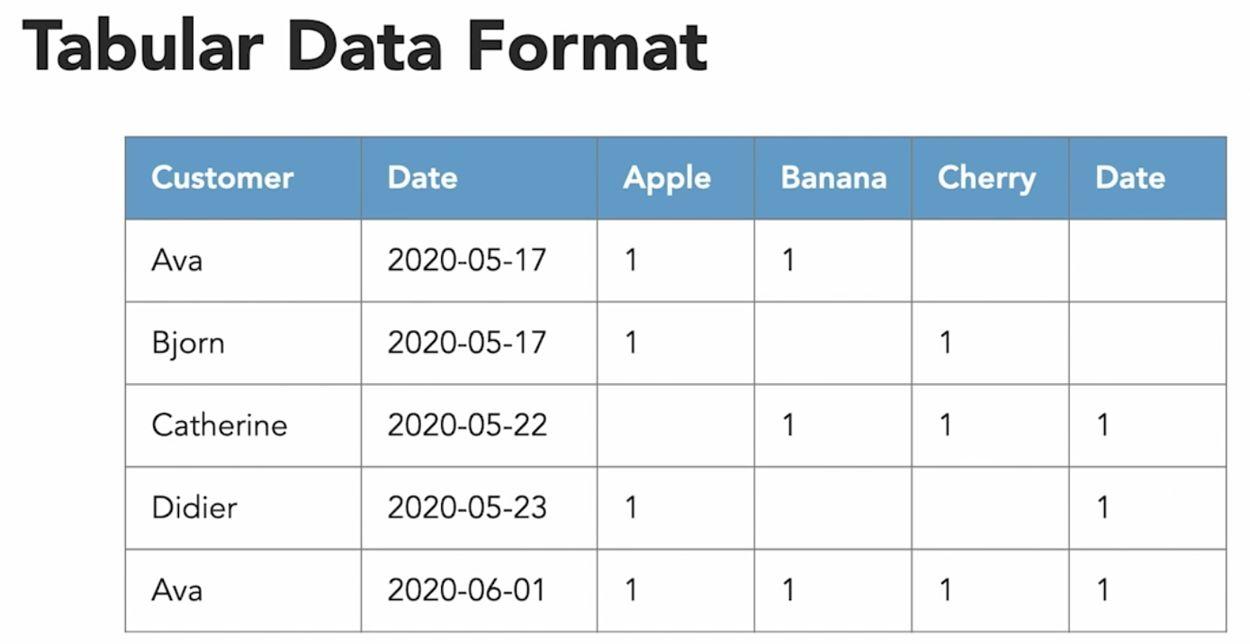Select the Catherine customer cell

(220, 425)
